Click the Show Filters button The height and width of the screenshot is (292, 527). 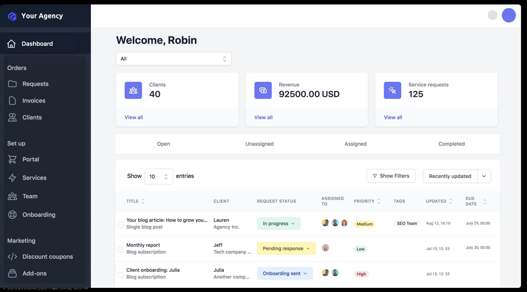[x=391, y=176]
